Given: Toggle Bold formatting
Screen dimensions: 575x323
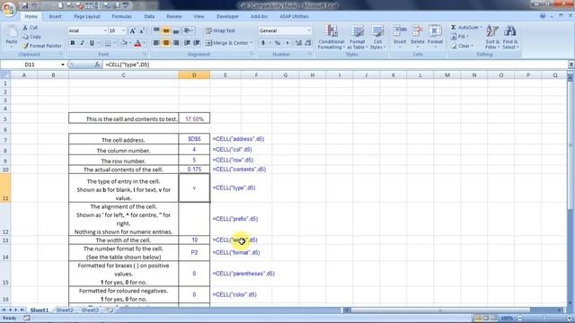Looking at the screenshot, I should (x=73, y=43).
